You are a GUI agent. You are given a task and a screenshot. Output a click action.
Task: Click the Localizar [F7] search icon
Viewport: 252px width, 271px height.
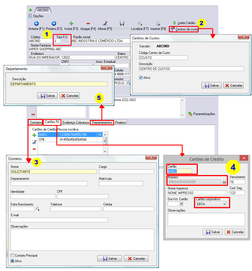140,23
